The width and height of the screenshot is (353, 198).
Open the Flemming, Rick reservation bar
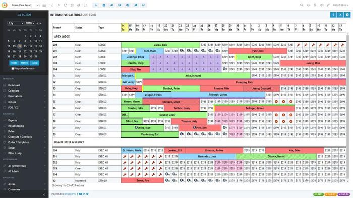[x=244, y=82]
